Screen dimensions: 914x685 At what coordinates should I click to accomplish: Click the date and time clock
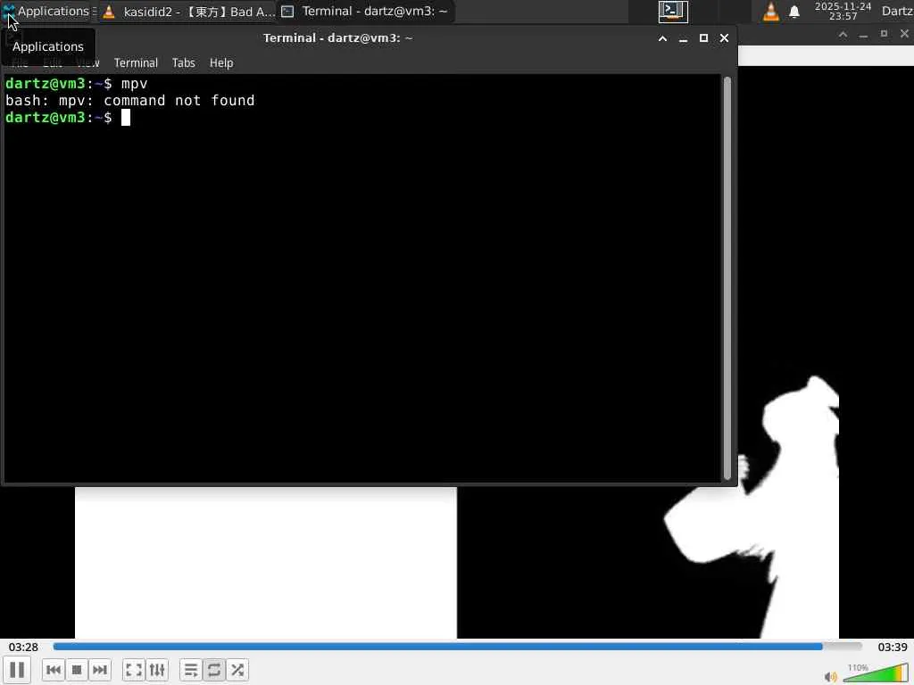coord(843,11)
